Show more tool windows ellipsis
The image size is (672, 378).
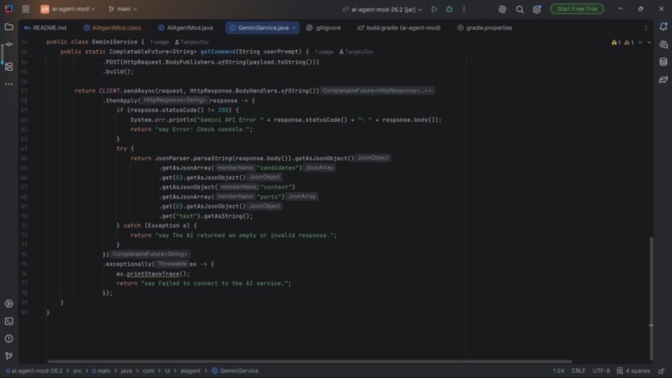coord(8,84)
